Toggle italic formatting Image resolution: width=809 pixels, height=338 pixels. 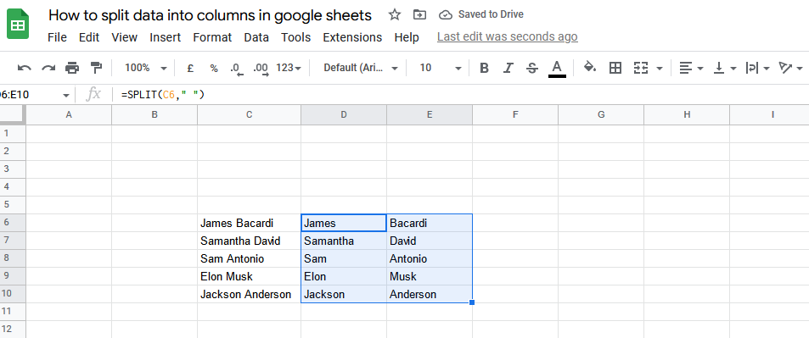[508, 68]
